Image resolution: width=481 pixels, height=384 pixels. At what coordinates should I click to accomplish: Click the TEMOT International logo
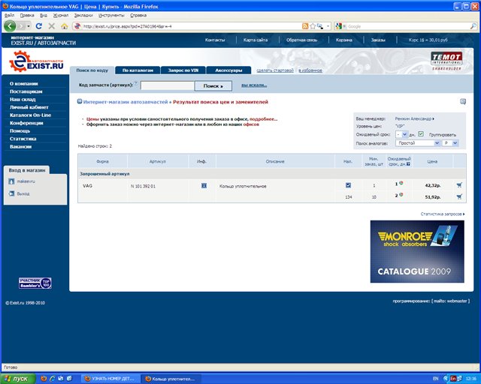(x=446, y=61)
